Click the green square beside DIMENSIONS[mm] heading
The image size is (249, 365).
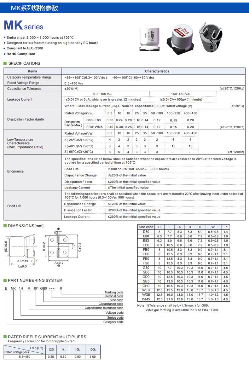pyautogui.click(x=5, y=226)
